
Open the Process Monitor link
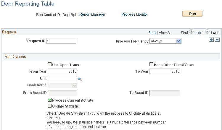(135, 14)
